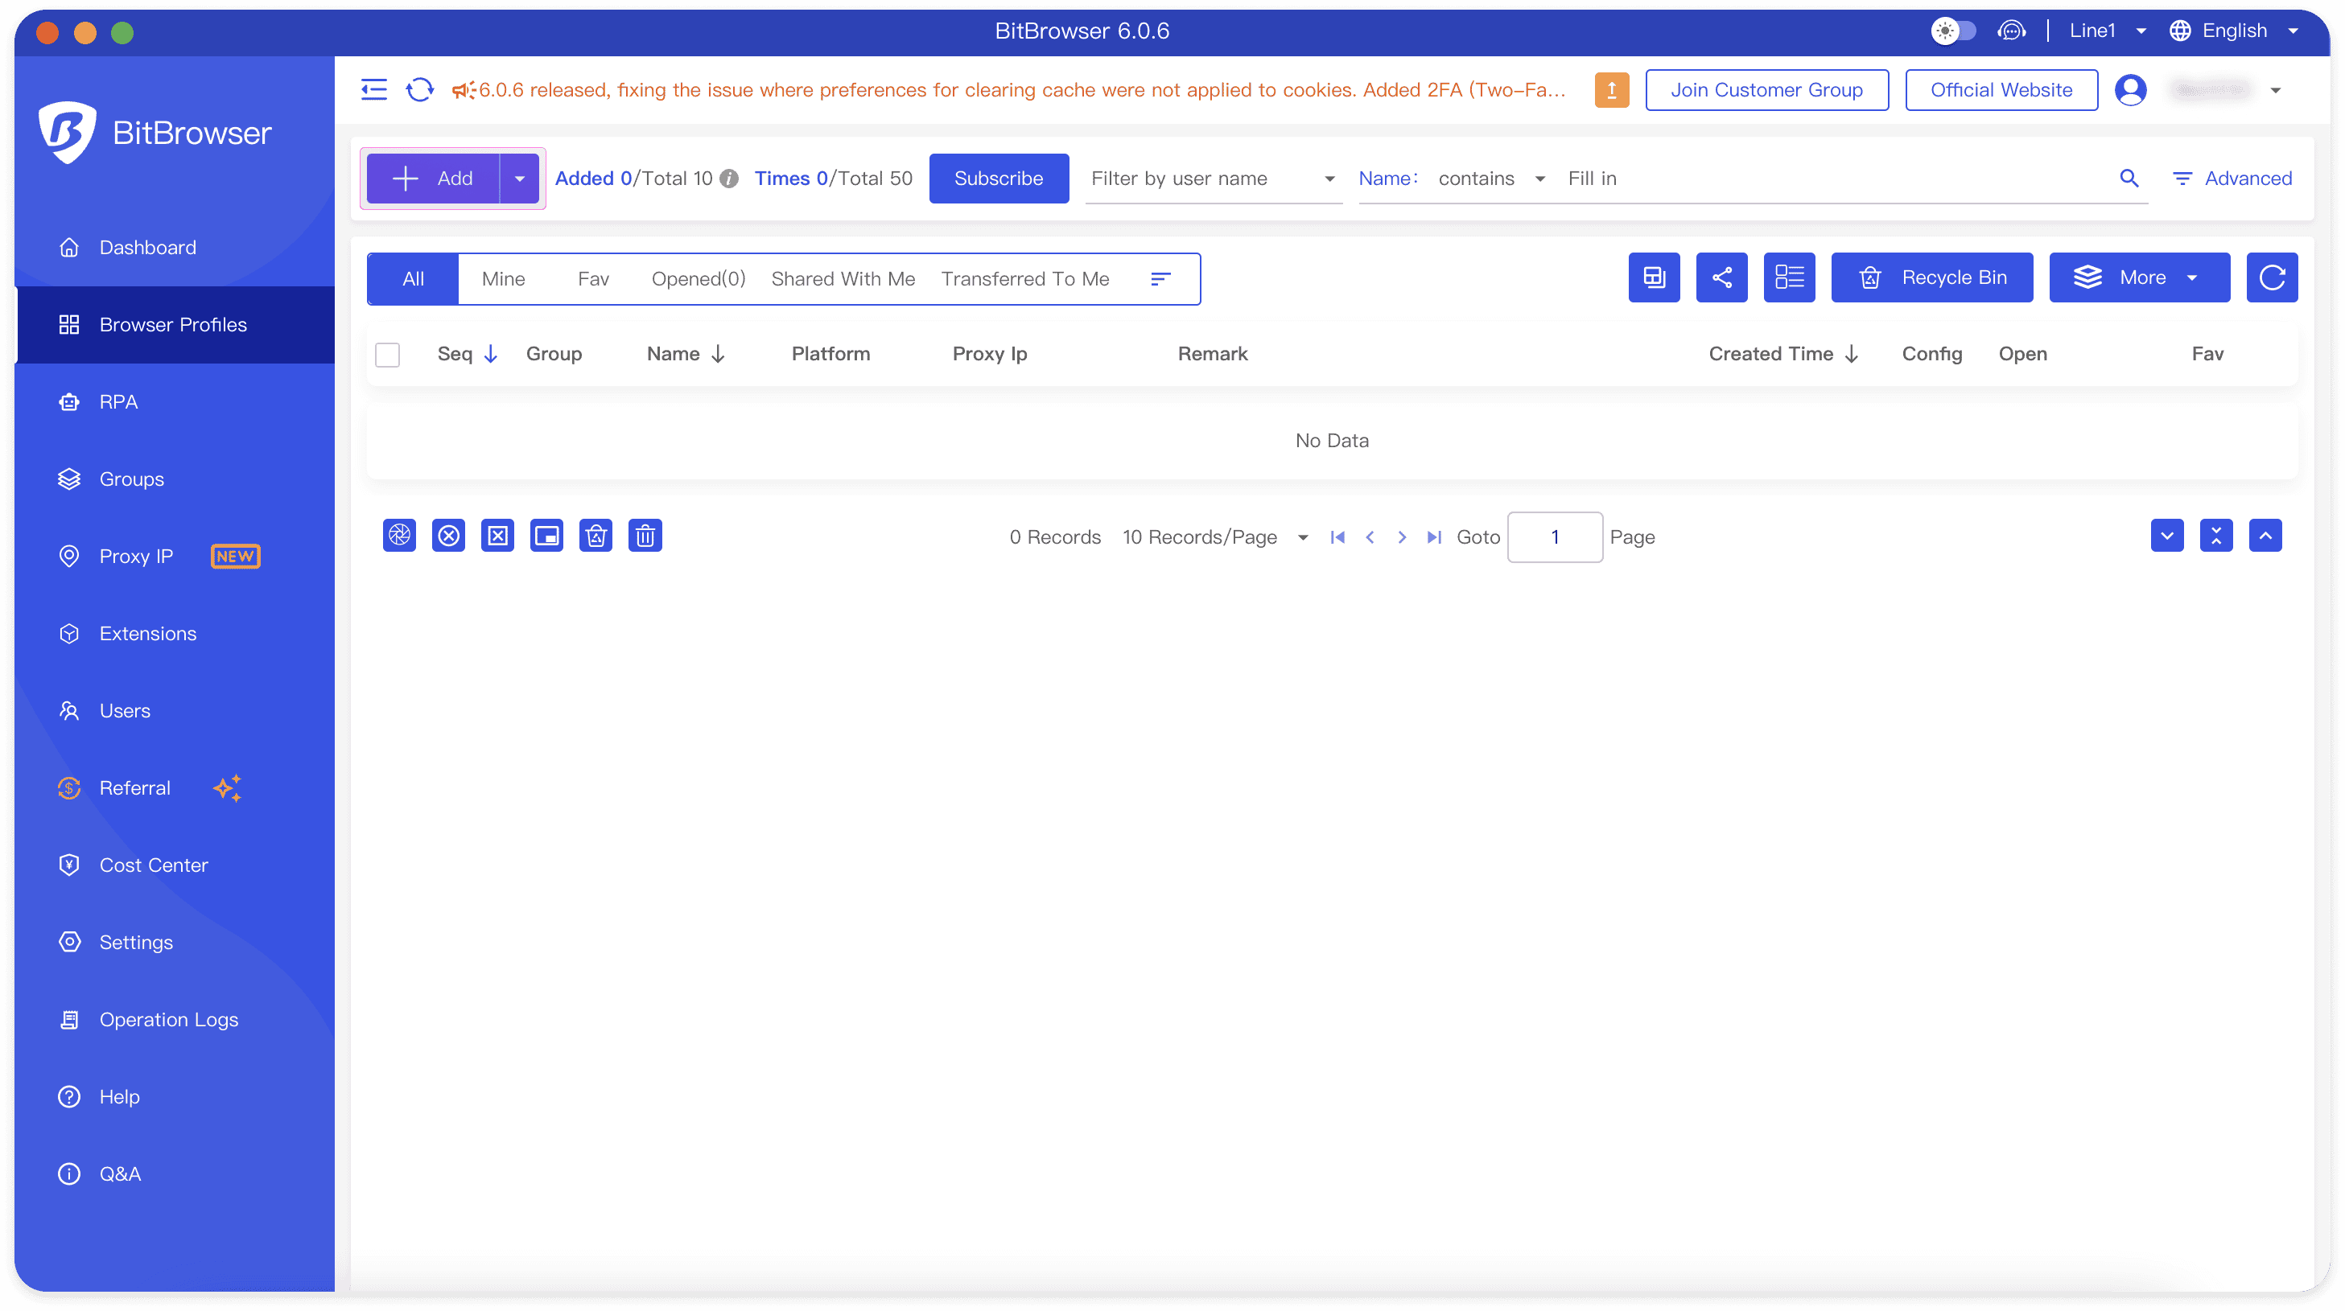Select the All tab
The height and width of the screenshot is (1311, 2345).
coord(414,279)
